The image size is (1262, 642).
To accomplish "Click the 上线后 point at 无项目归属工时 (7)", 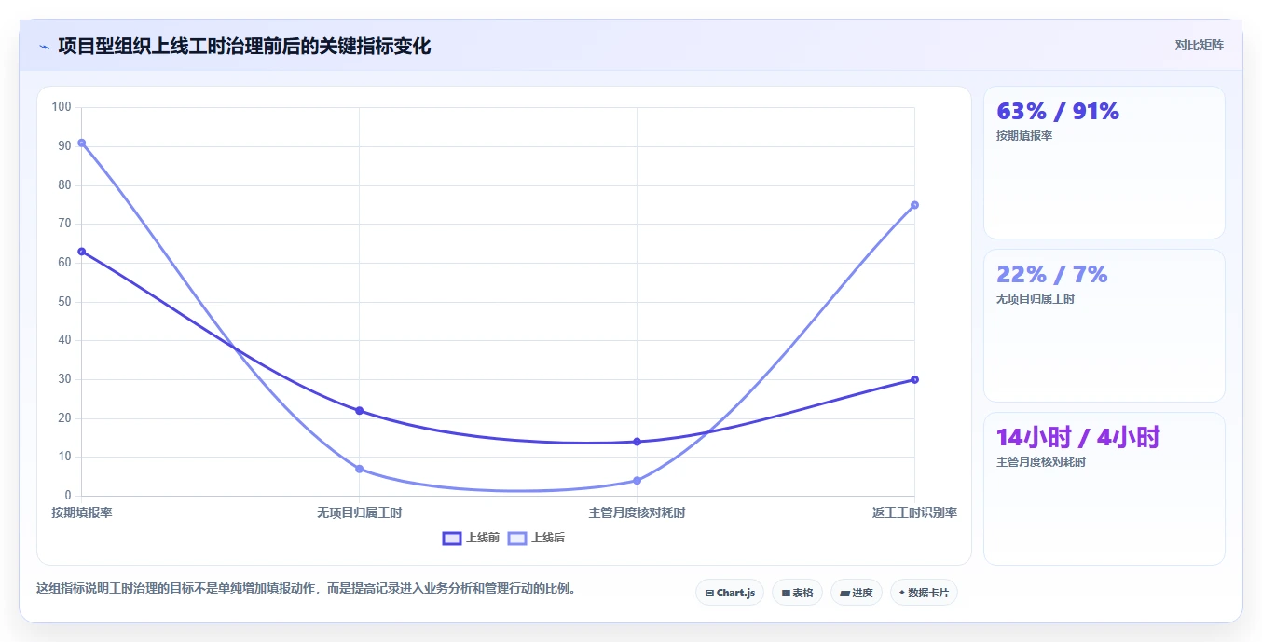I will 359,469.
